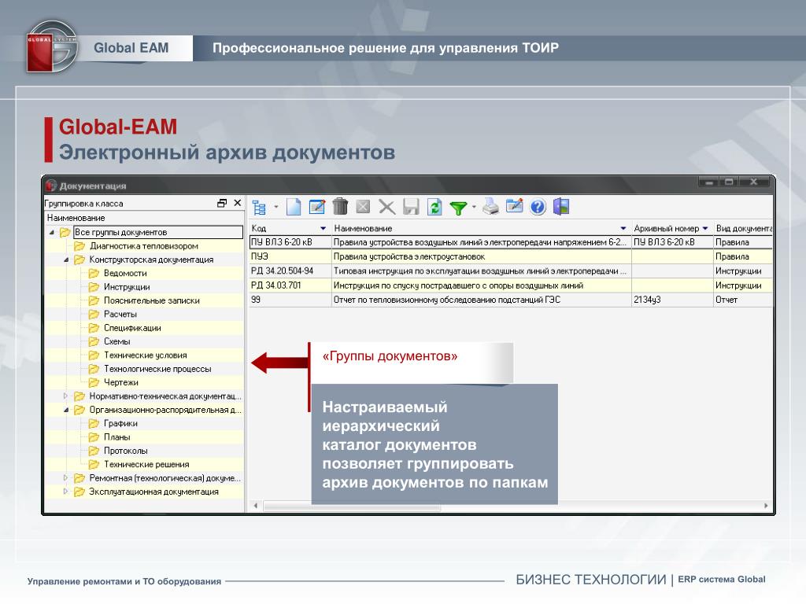Open dropdown arrow beside the filter funnel

tap(474, 207)
